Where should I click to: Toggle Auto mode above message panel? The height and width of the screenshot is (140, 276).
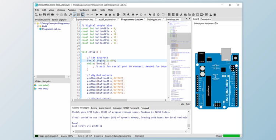pyautogui.click(x=188, y=104)
